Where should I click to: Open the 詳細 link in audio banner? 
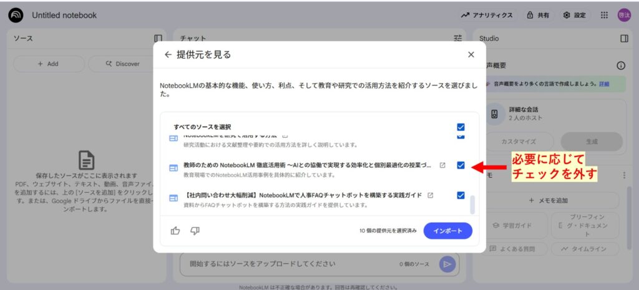coord(604,84)
